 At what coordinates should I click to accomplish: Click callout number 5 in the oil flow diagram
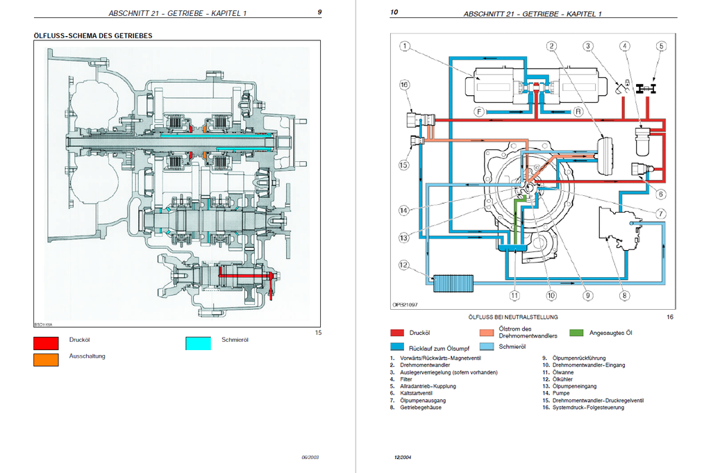point(661,47)
